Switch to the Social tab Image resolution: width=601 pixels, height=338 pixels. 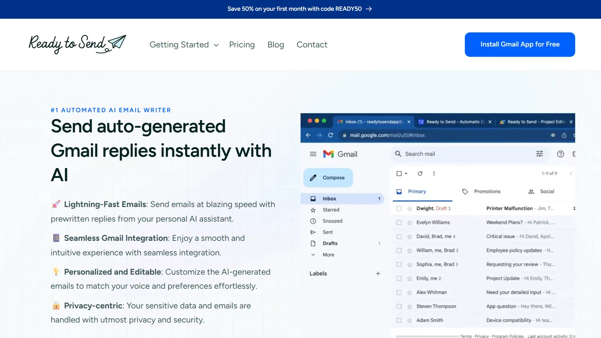541,192
